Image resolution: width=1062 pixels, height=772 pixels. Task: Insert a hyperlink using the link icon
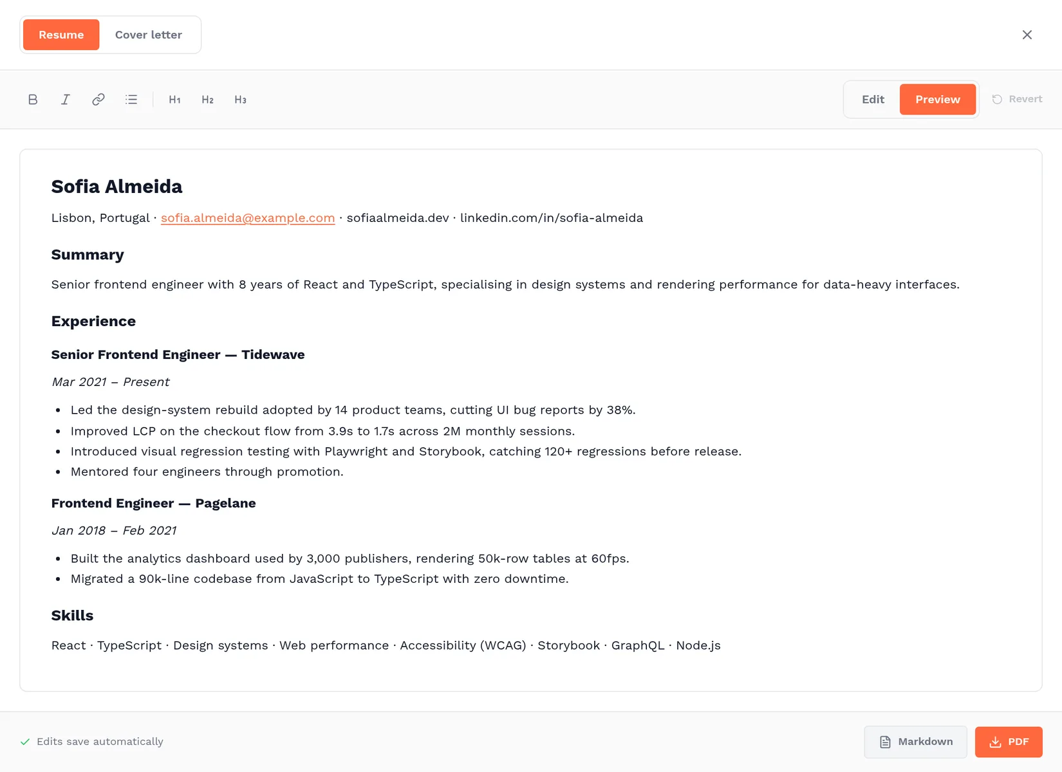(x=98, y=100)
